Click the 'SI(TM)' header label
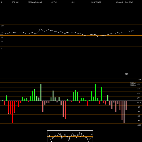 pyautogui.click(x=54, y=2)
